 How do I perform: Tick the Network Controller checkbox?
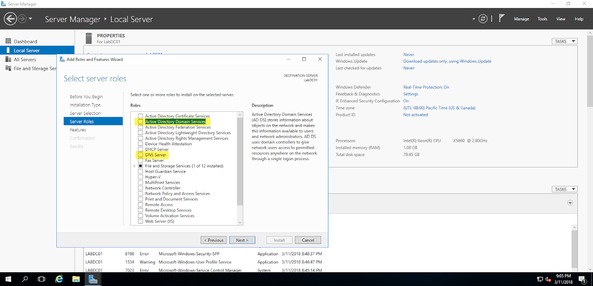[140, 188]
